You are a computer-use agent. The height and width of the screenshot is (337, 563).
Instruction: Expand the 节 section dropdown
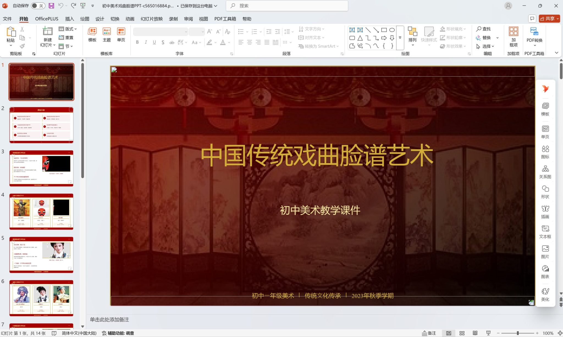click(66, 46)
